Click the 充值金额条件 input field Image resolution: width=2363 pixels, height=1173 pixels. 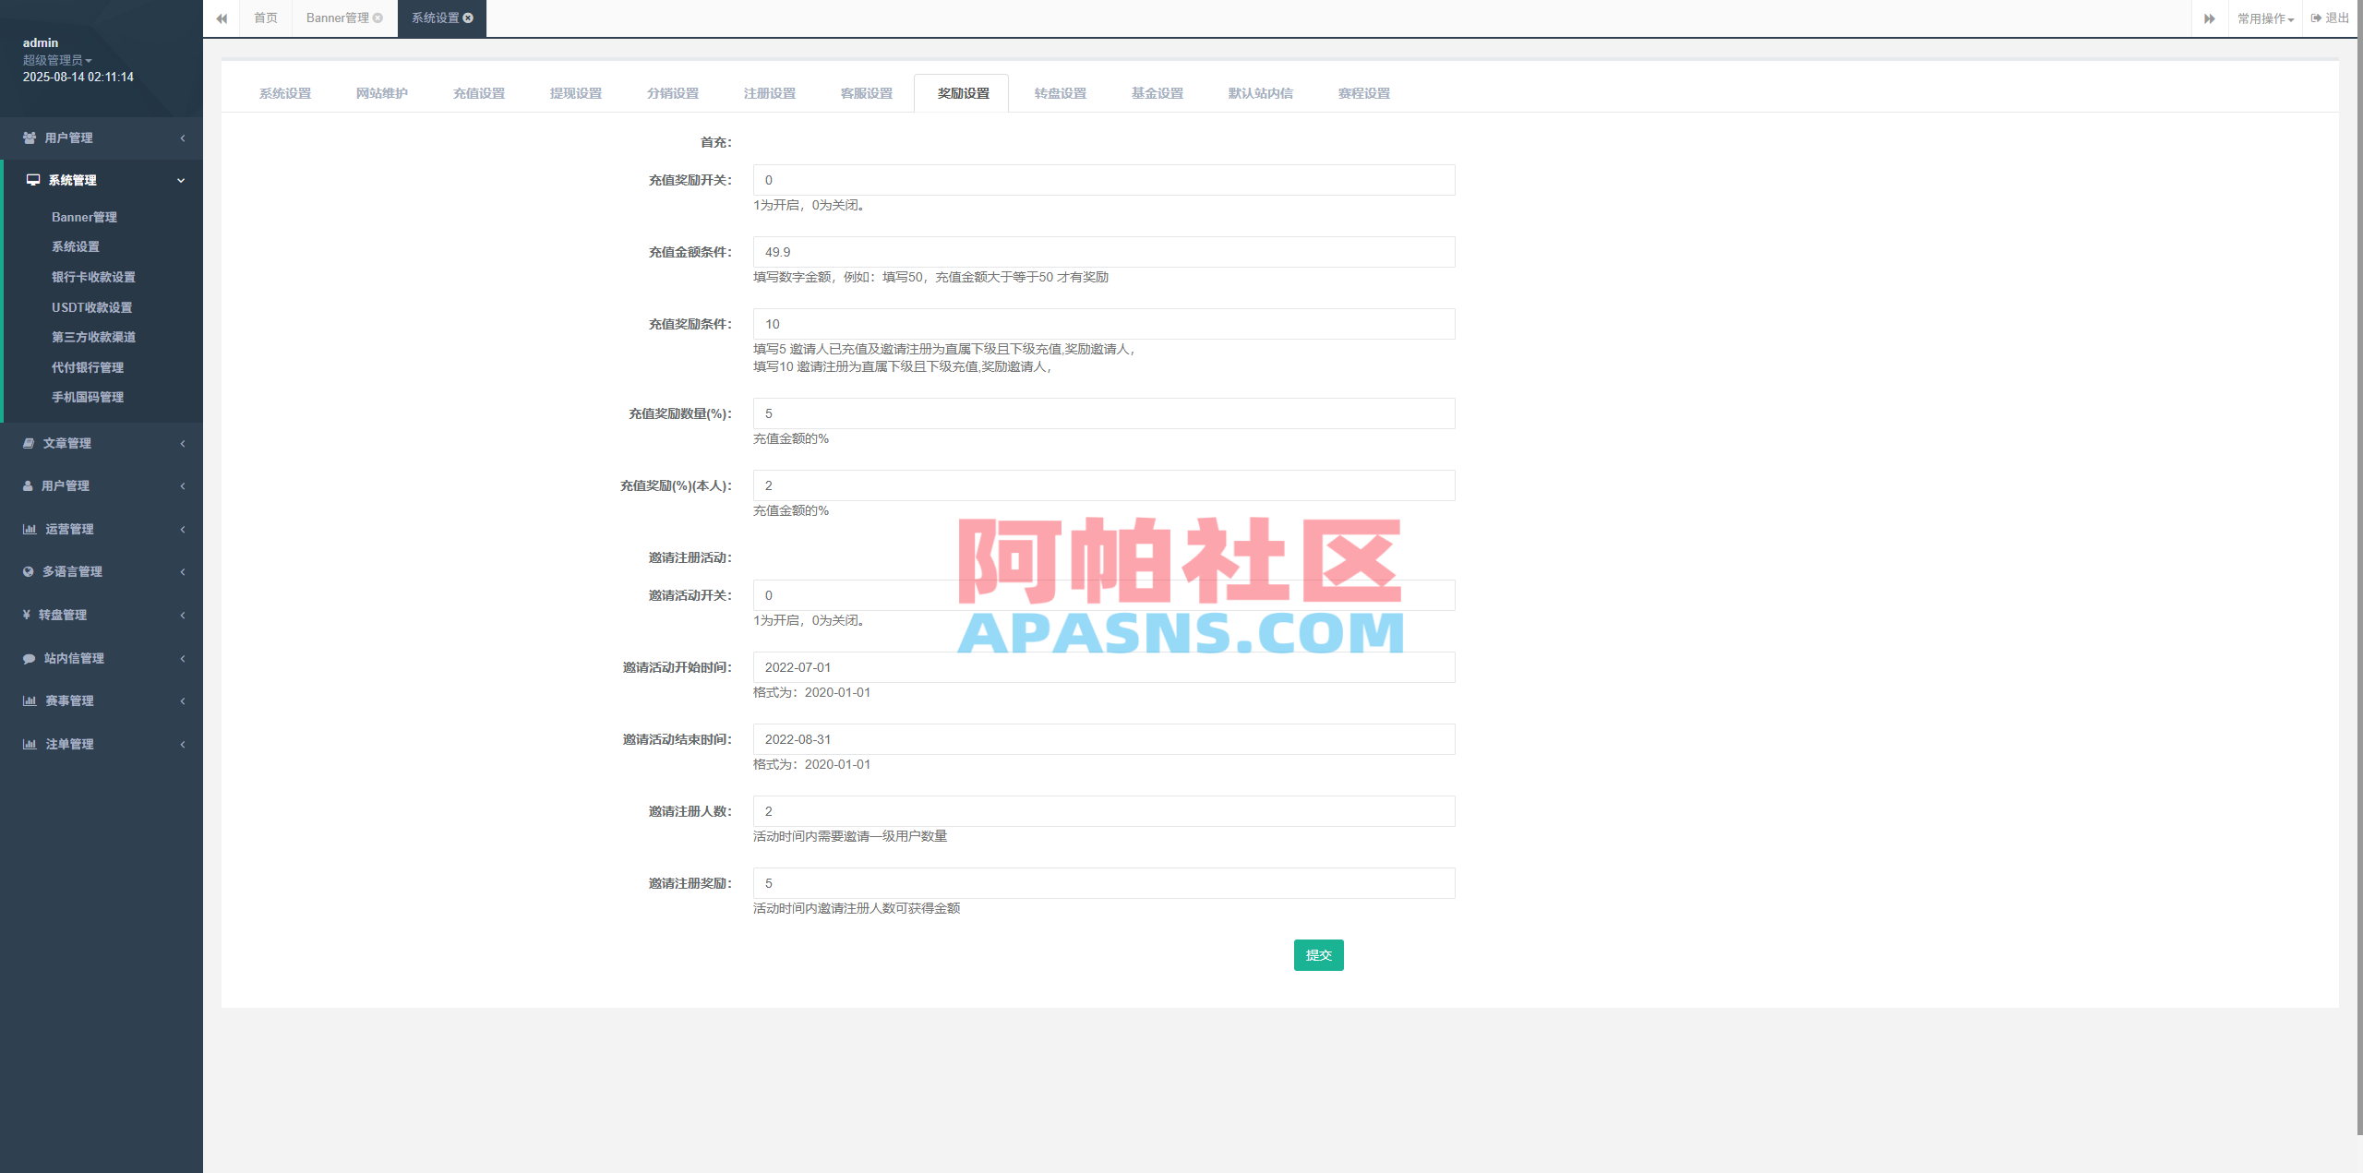coord(1103,251)
